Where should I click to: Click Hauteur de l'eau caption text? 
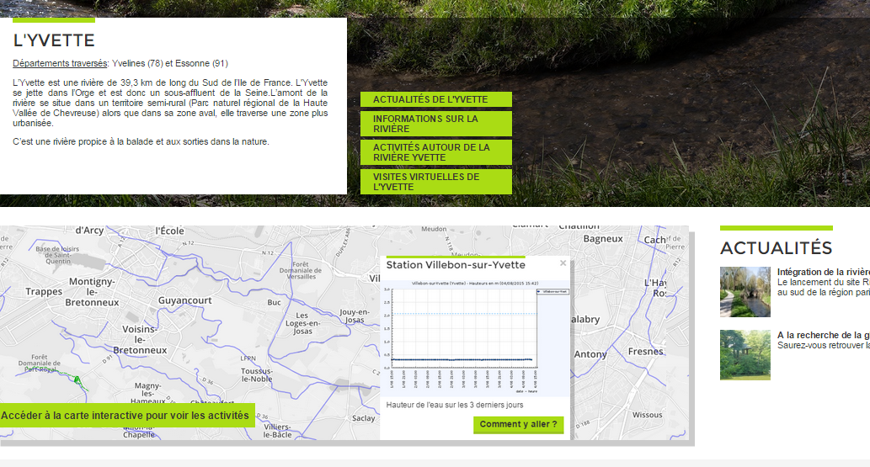click(455, 405)
